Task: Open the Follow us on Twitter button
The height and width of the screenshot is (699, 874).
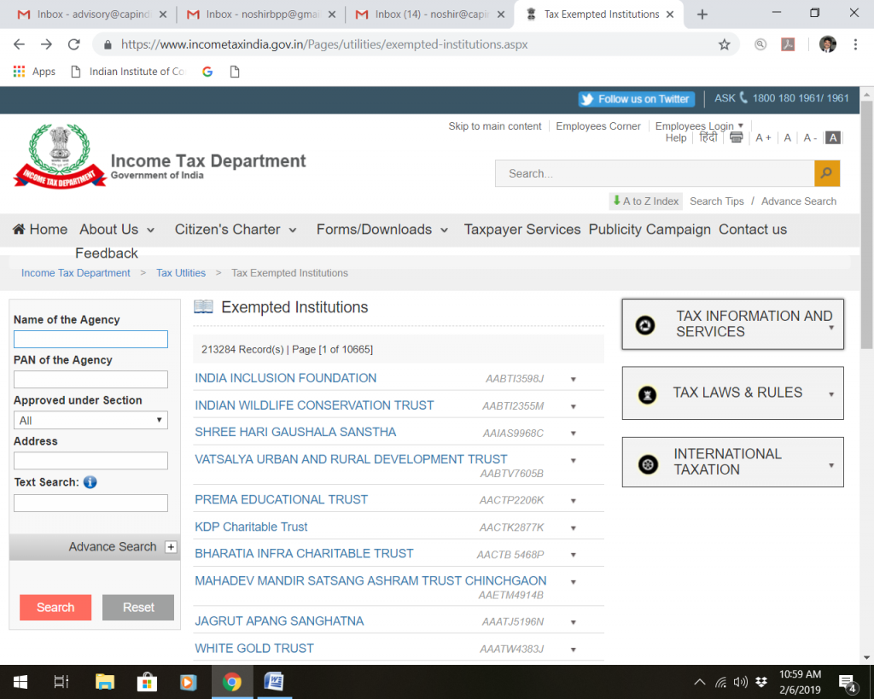Action: point(636,99)
